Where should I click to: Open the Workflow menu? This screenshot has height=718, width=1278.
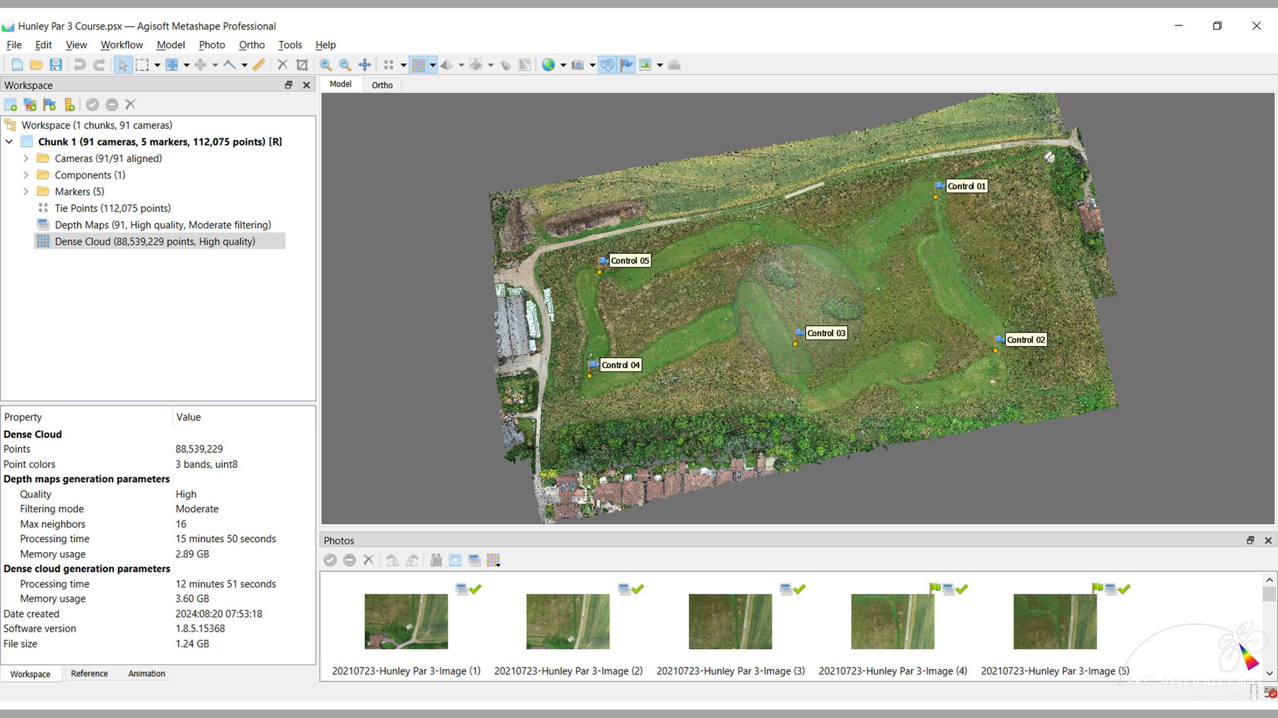[122, 45]
